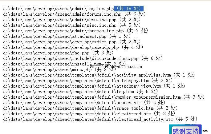Open the threads.inc.php result entry
The width and height of the screenshot is (211, 134).
pos(75,31)
